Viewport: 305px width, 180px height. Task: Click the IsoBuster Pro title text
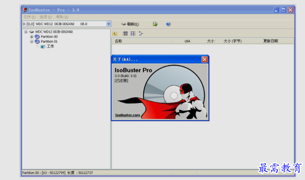click(x=133, y=70)
